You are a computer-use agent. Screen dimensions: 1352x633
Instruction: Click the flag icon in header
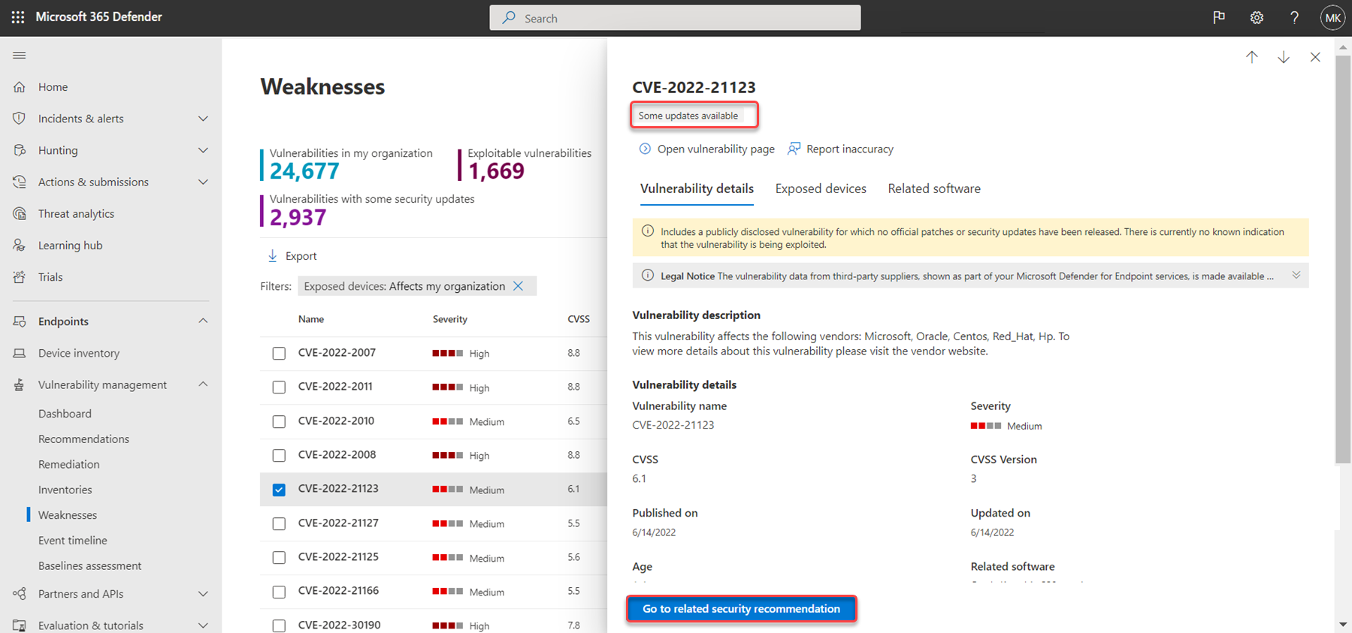[x=1219, y=18]
